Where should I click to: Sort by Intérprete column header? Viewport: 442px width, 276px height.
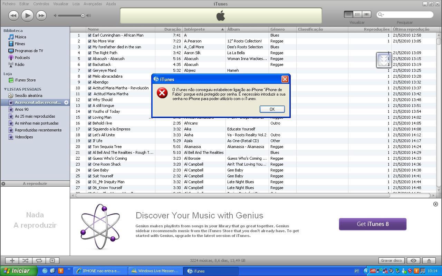[x=204, y=29]
